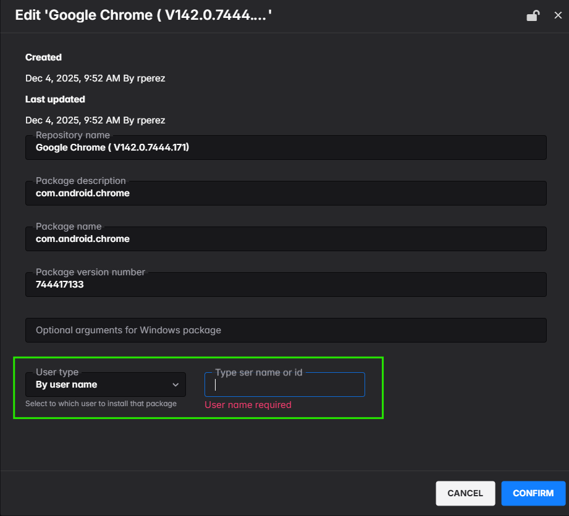This screenshot has width=569, height=516.
Task: Click the Created date 'Dec 4, 2025, 9:52 AM By rperez'
Action: (95, 78)
